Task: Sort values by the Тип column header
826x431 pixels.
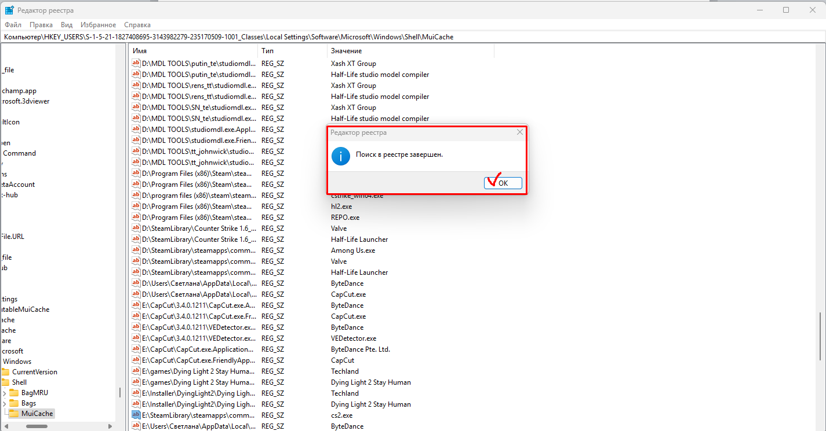Action: point(292,51)
